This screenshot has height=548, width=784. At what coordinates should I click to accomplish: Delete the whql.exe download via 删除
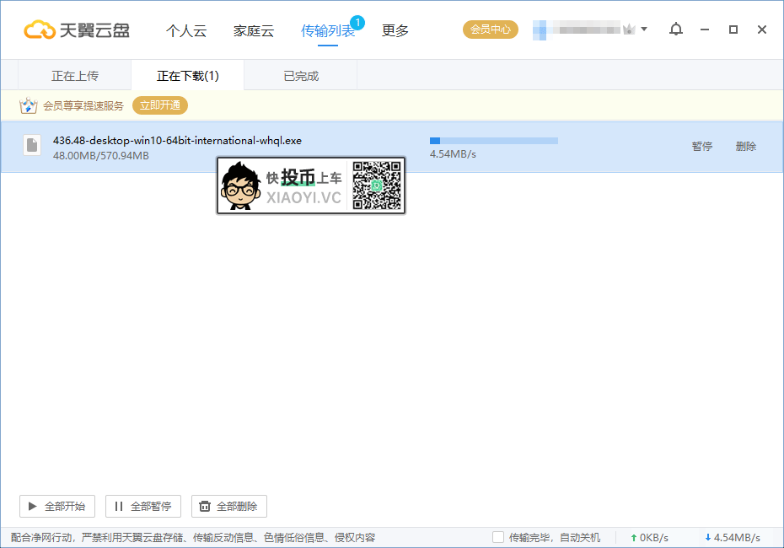(x=746, y=145)
